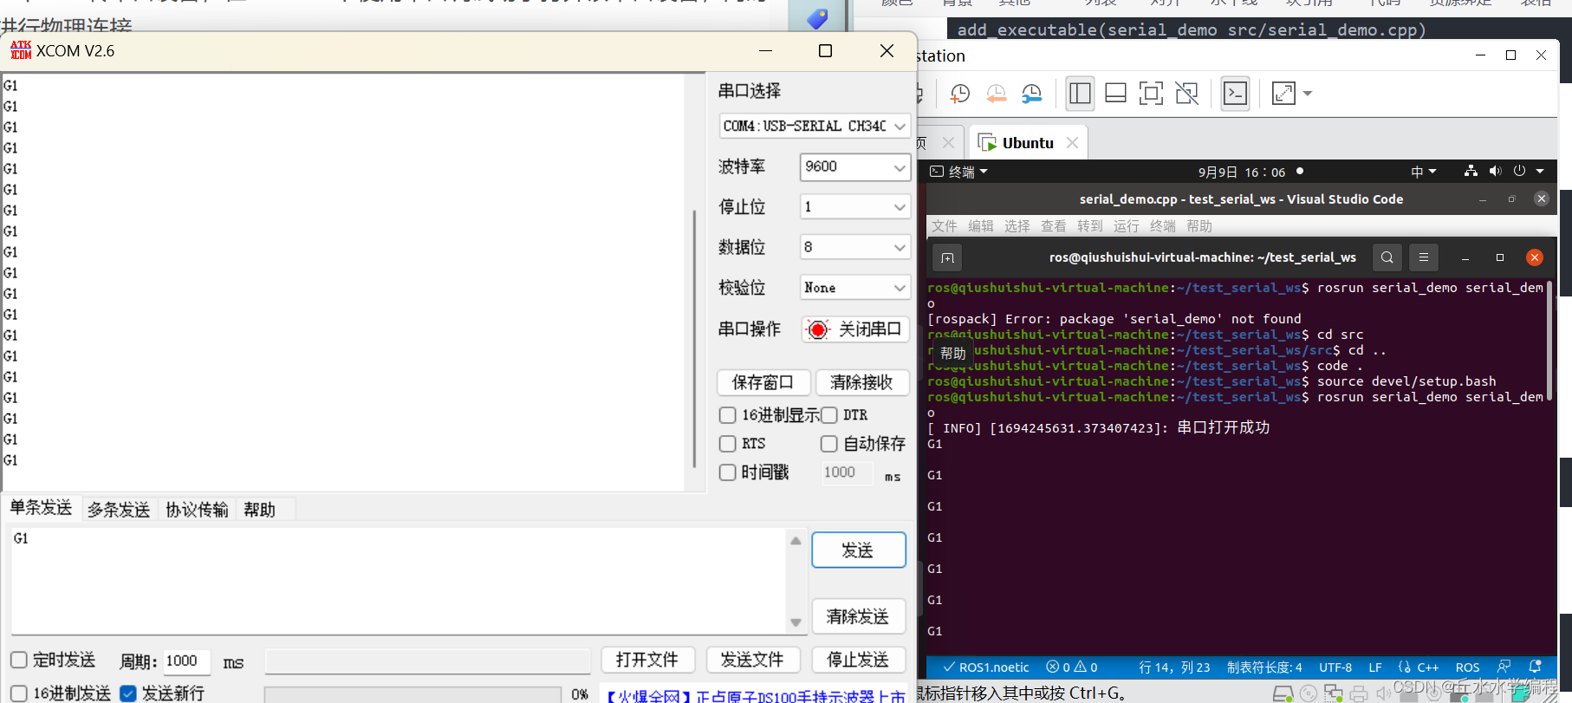Open the COM4 serial port dropdown
Image resolution: width=1572 pixels, height=703 pixels.
click(815, 126)
